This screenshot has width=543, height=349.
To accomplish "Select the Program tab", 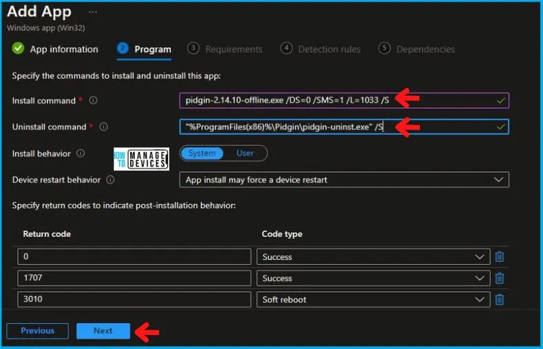I will [x=153, y=49].
